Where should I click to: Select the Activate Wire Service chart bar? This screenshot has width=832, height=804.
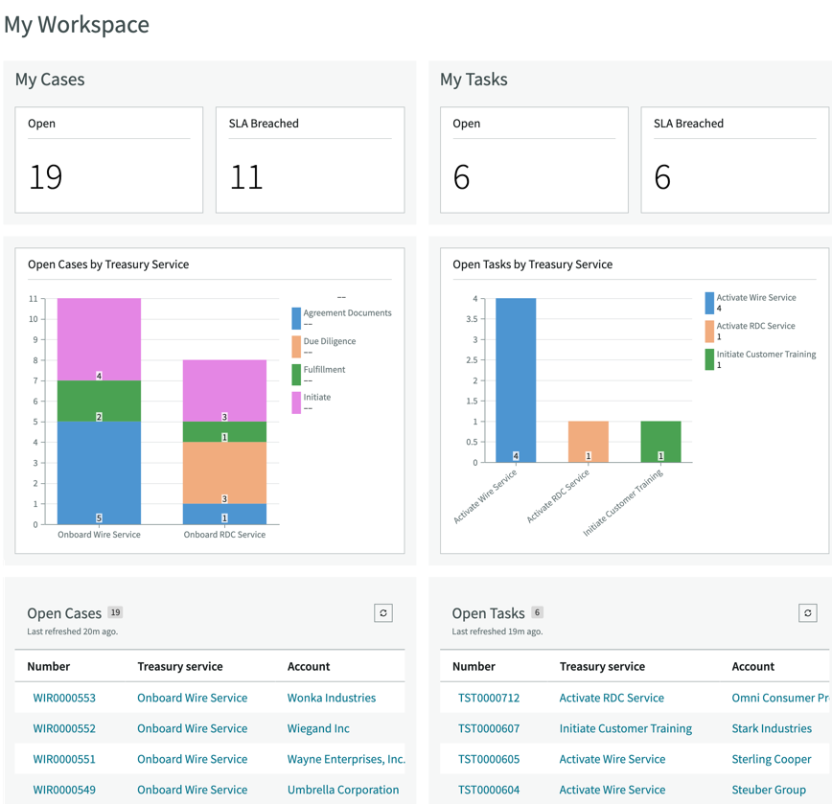coord(516,379)
